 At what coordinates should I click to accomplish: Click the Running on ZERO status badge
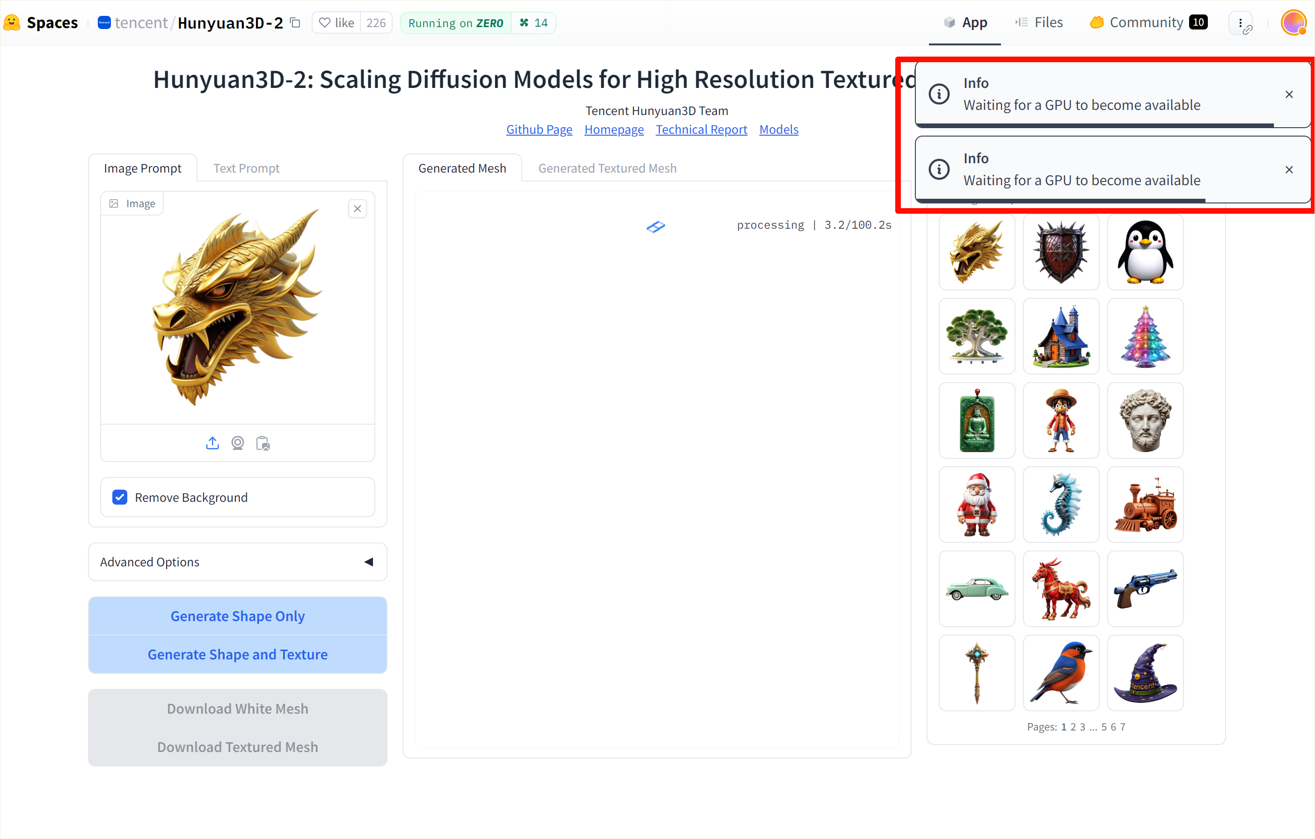click(456, 23)
